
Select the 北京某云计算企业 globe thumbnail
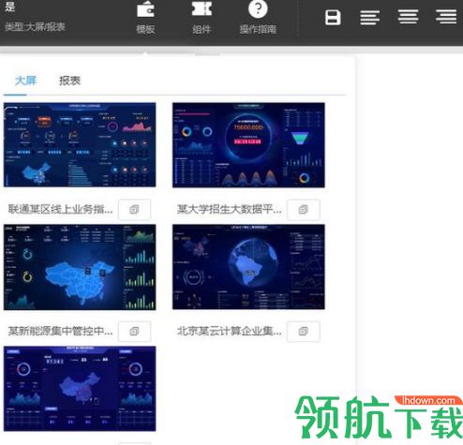pyautogui.click(x=248, y=267)
